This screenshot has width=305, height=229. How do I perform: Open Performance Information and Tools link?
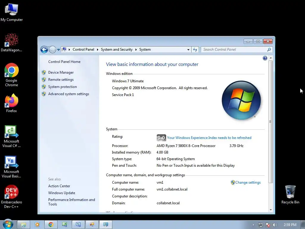coord(71,202)
